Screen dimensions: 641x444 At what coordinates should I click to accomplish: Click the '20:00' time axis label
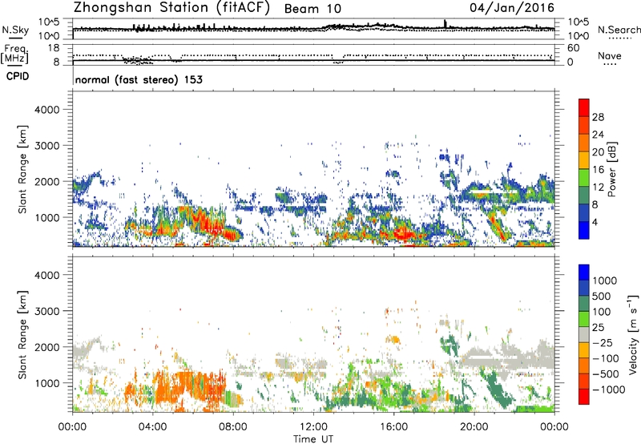click(474, 427)
